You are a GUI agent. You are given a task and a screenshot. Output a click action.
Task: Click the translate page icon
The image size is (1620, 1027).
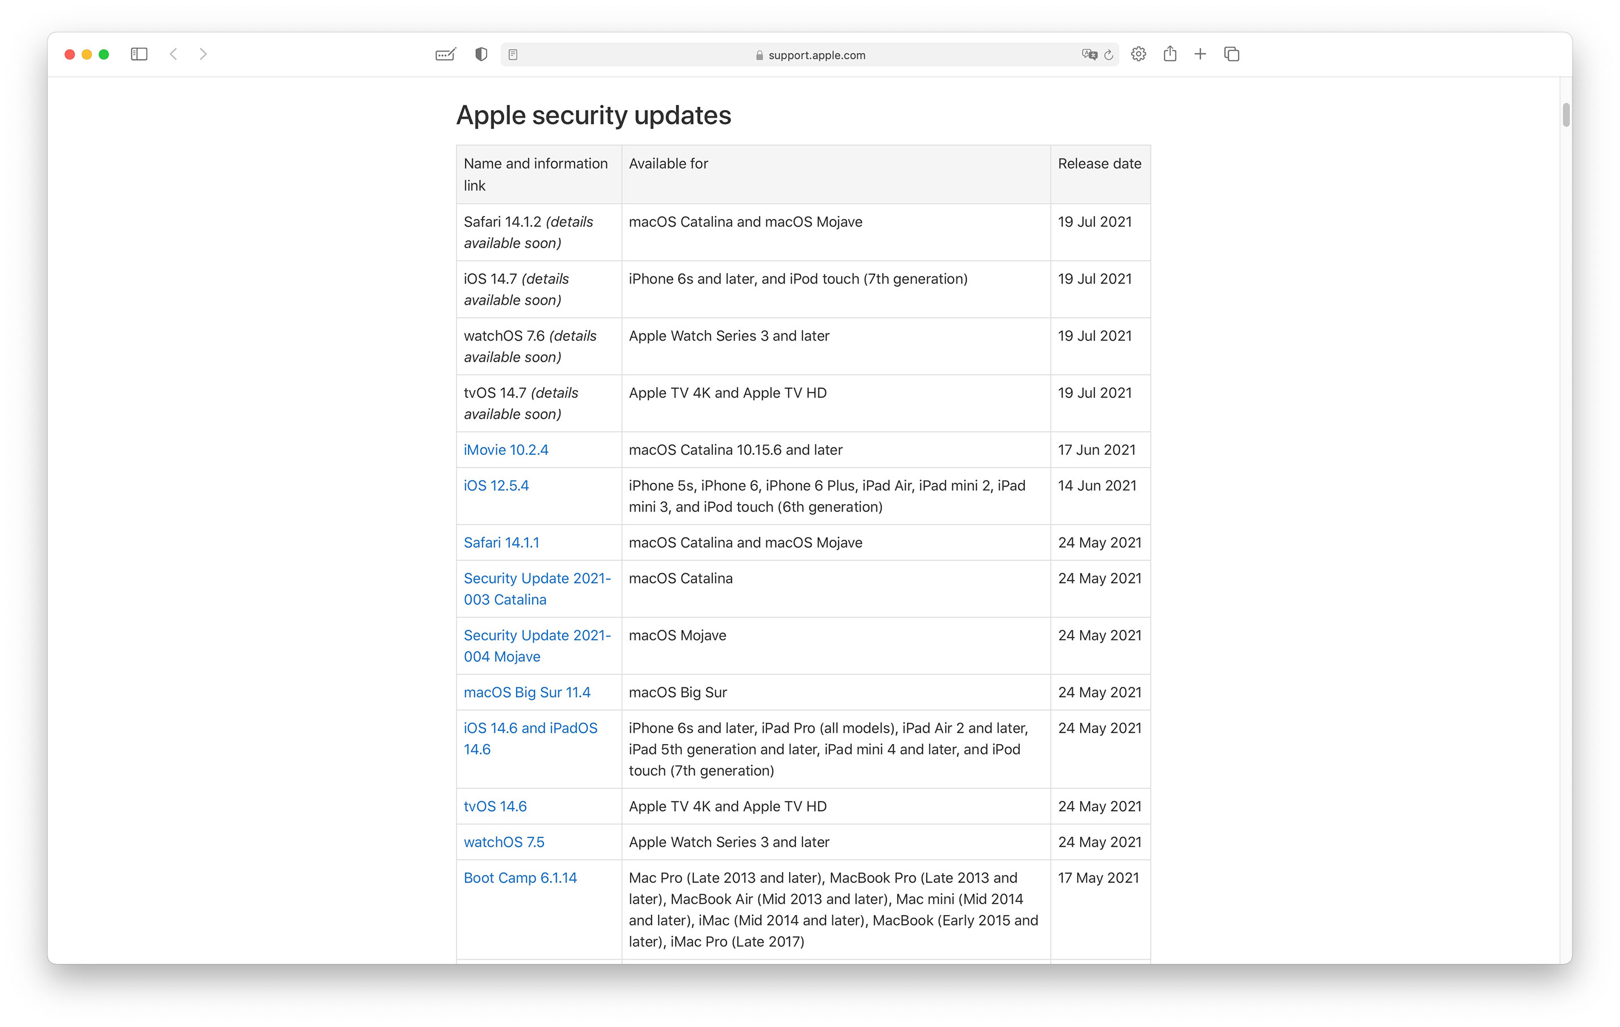tap(1089, 55)
